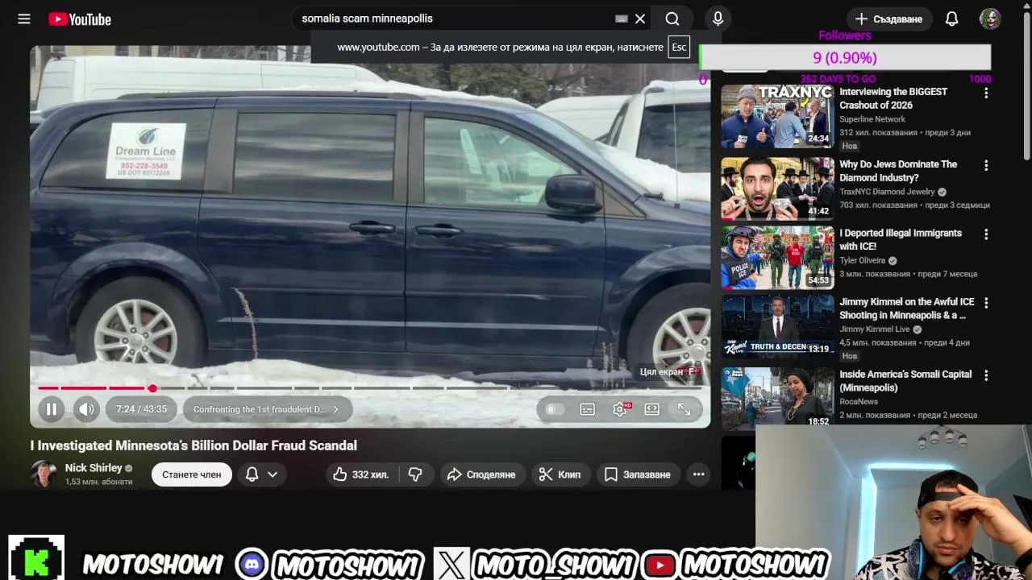The height and width of the screenshot is (580, 1032).
Task: Switch to theater mode icon
Action: 651,409
